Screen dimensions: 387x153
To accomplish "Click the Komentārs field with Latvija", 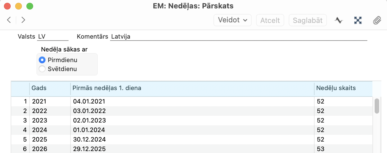I will tap(238, 37).
